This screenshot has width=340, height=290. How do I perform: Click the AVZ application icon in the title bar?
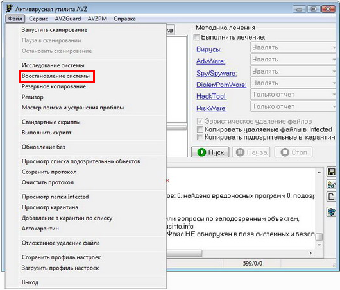click(9, 9)
